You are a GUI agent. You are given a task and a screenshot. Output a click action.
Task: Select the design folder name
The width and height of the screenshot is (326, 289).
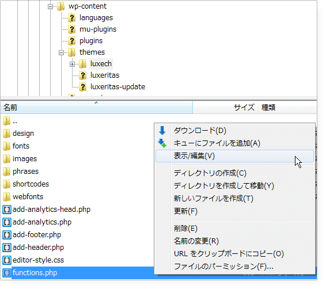pyautogui.click(x=23, y=134)
